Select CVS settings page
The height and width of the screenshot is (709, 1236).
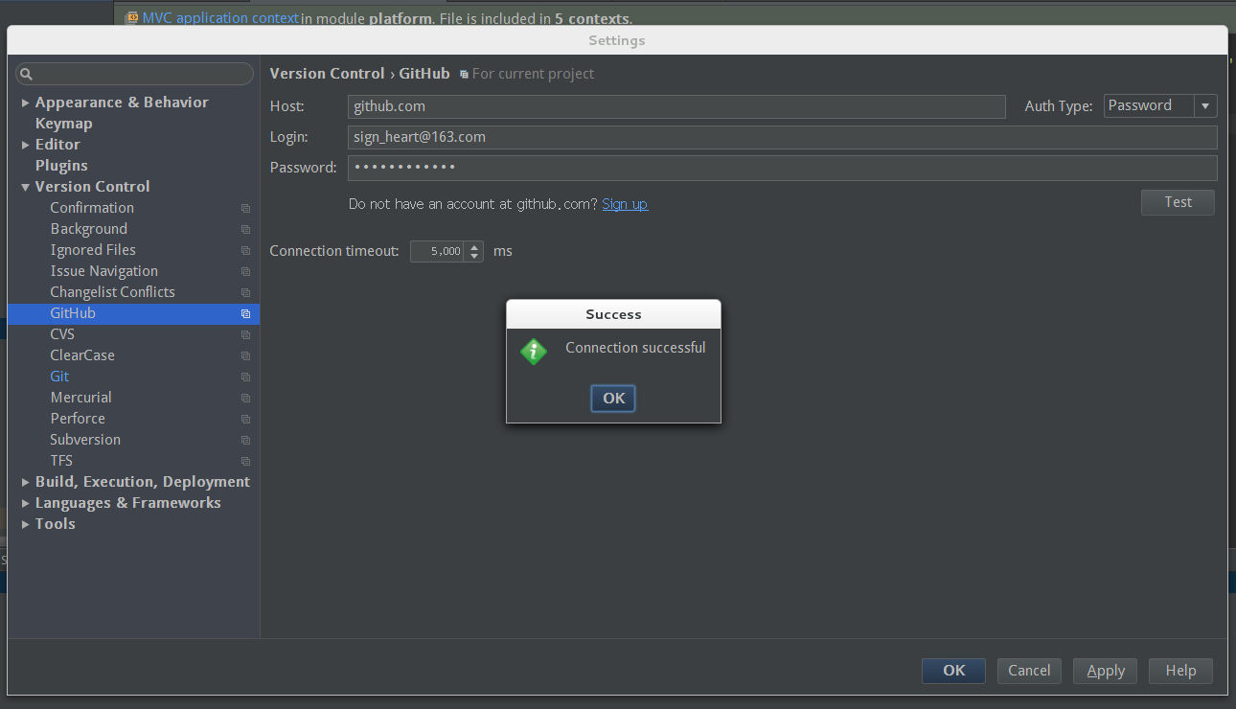click(62, 334)
